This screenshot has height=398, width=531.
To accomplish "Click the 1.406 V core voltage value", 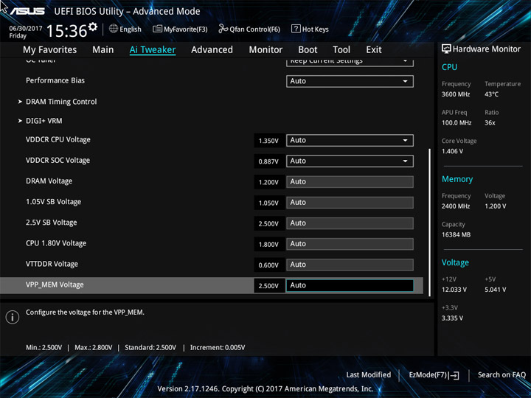I will click(452, 151).
